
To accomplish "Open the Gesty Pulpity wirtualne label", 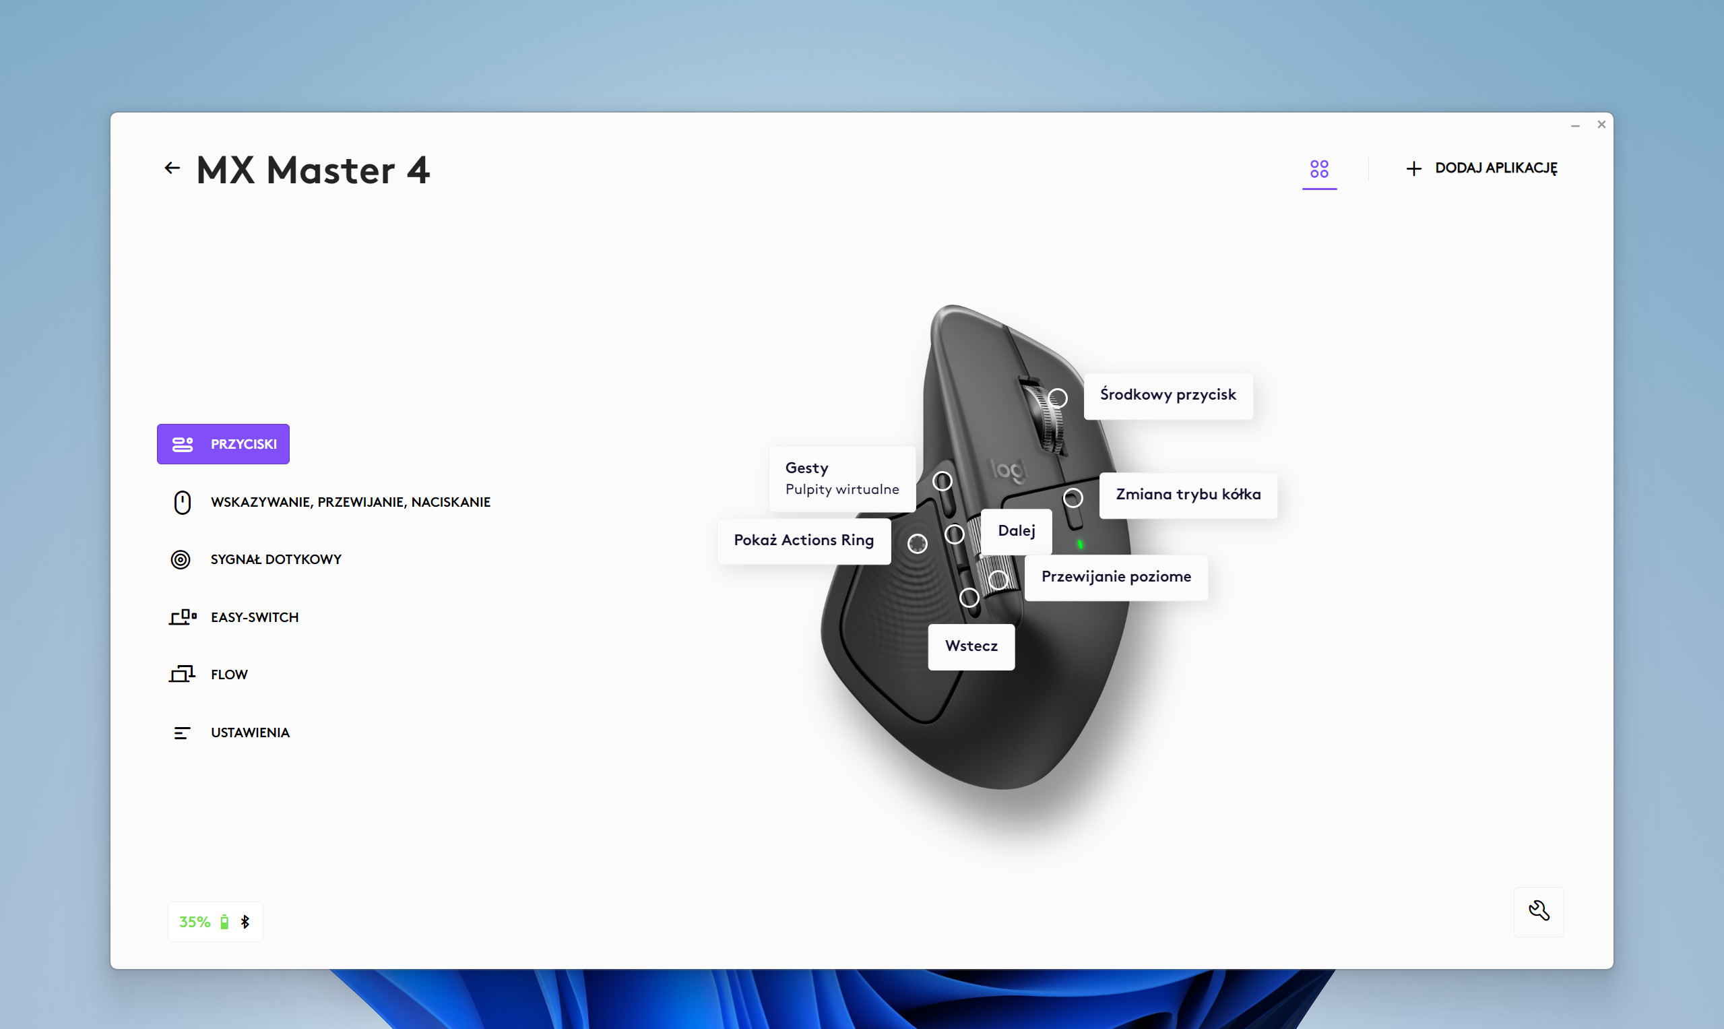I will (841, 479).
